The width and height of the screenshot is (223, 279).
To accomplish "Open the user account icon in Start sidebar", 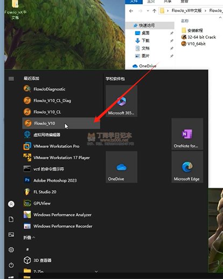I will pyautogui.click(x=11, y=204).
